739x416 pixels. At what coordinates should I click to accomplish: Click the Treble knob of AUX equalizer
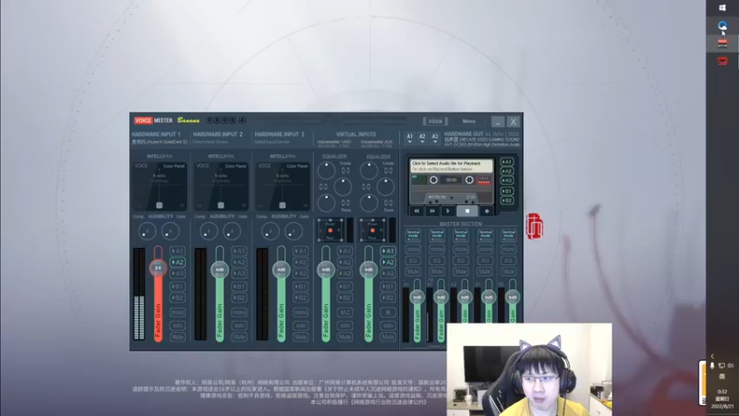click(369, 170)
